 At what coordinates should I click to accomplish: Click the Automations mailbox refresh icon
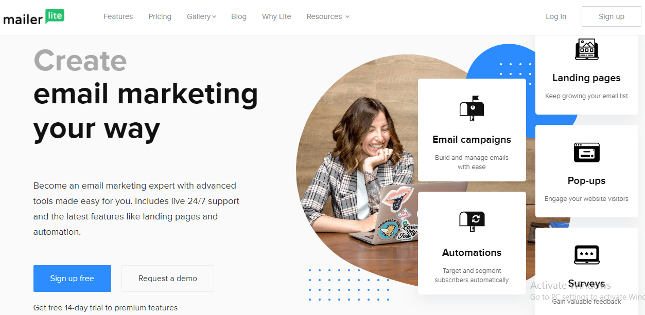[472, 221]
